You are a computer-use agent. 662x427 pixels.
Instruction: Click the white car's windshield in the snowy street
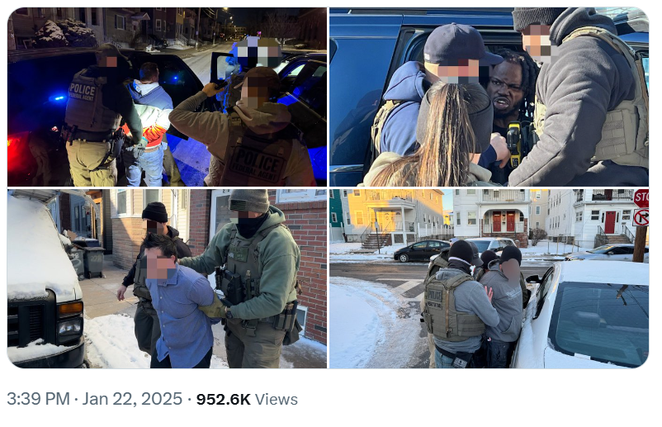pos(599,321)
